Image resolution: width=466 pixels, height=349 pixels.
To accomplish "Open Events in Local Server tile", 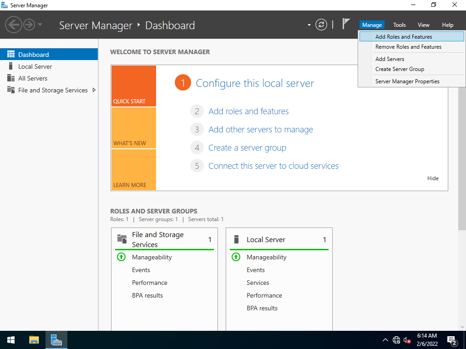I will pyautogui.click(x=256, y=270).
